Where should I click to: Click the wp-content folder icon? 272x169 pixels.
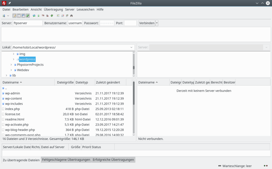[3, 99]
